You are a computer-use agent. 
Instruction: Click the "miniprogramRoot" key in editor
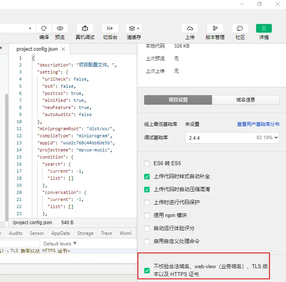[60, 129]
